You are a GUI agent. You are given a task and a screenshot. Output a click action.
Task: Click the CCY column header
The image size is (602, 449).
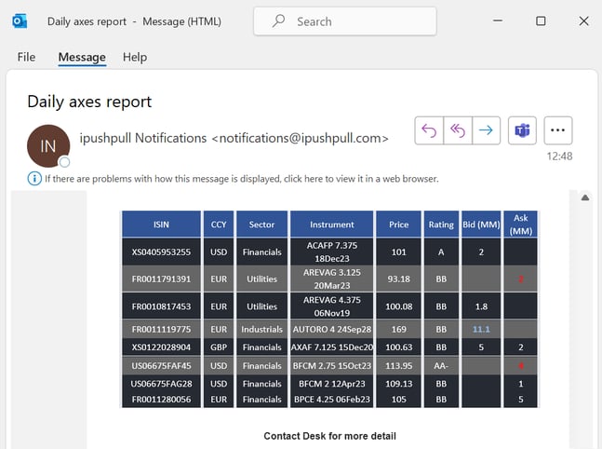pos(219,224)
